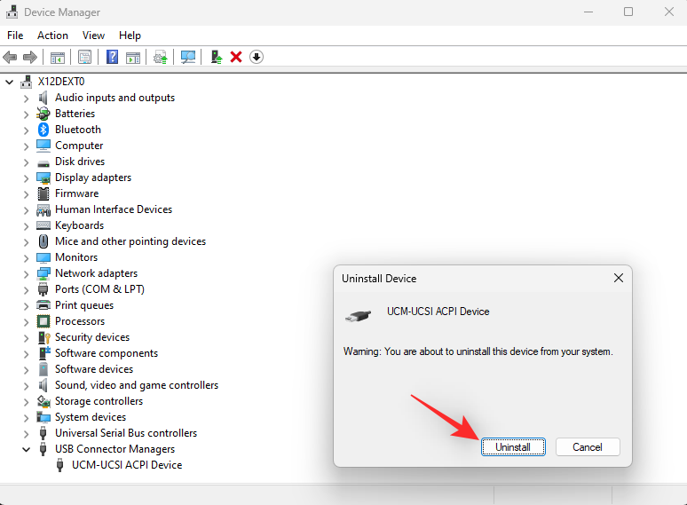This screenshot has height=505, width=687.
Task: Close the Uninstall Device dialog
Action: tap(618, 279)
